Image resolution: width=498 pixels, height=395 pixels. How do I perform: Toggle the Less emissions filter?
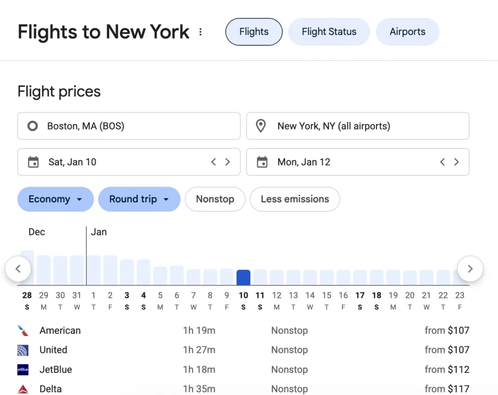(295, 199)
